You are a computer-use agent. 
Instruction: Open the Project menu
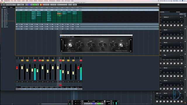(19, 1)
